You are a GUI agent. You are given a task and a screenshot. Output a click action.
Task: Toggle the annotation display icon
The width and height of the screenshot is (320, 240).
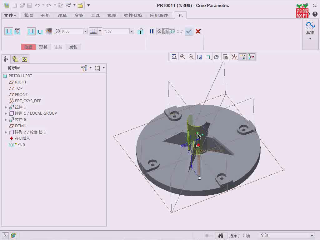[242, 57]
